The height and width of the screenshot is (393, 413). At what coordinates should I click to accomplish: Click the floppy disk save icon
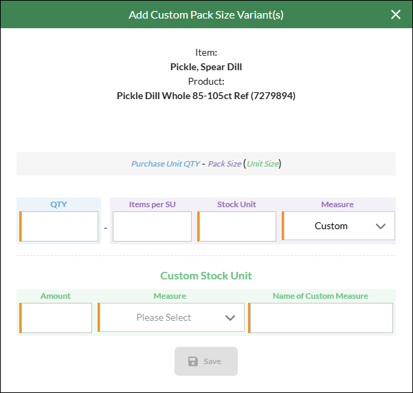193,361
